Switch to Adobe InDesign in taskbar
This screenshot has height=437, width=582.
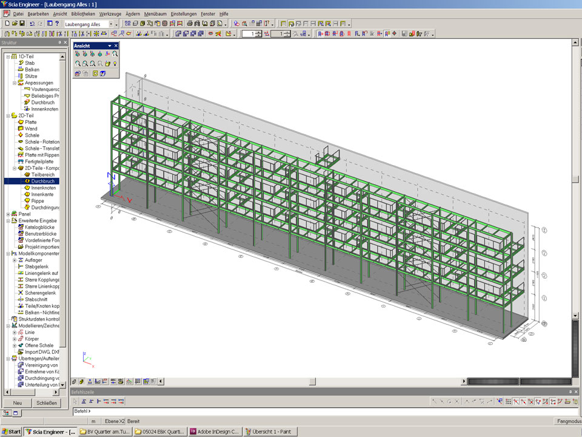[215, 432]
